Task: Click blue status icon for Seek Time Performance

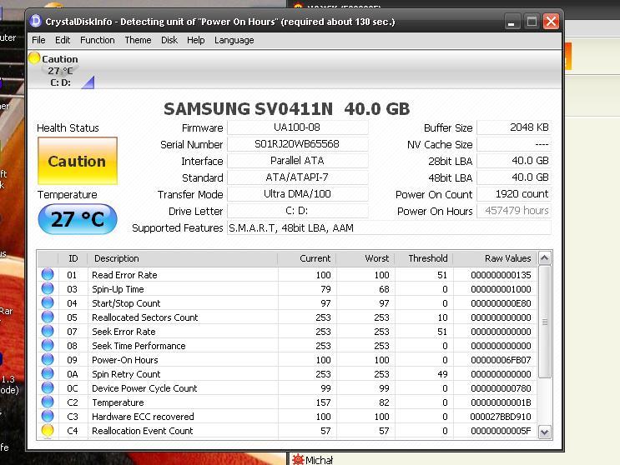Action: click(x=48, y=345)
